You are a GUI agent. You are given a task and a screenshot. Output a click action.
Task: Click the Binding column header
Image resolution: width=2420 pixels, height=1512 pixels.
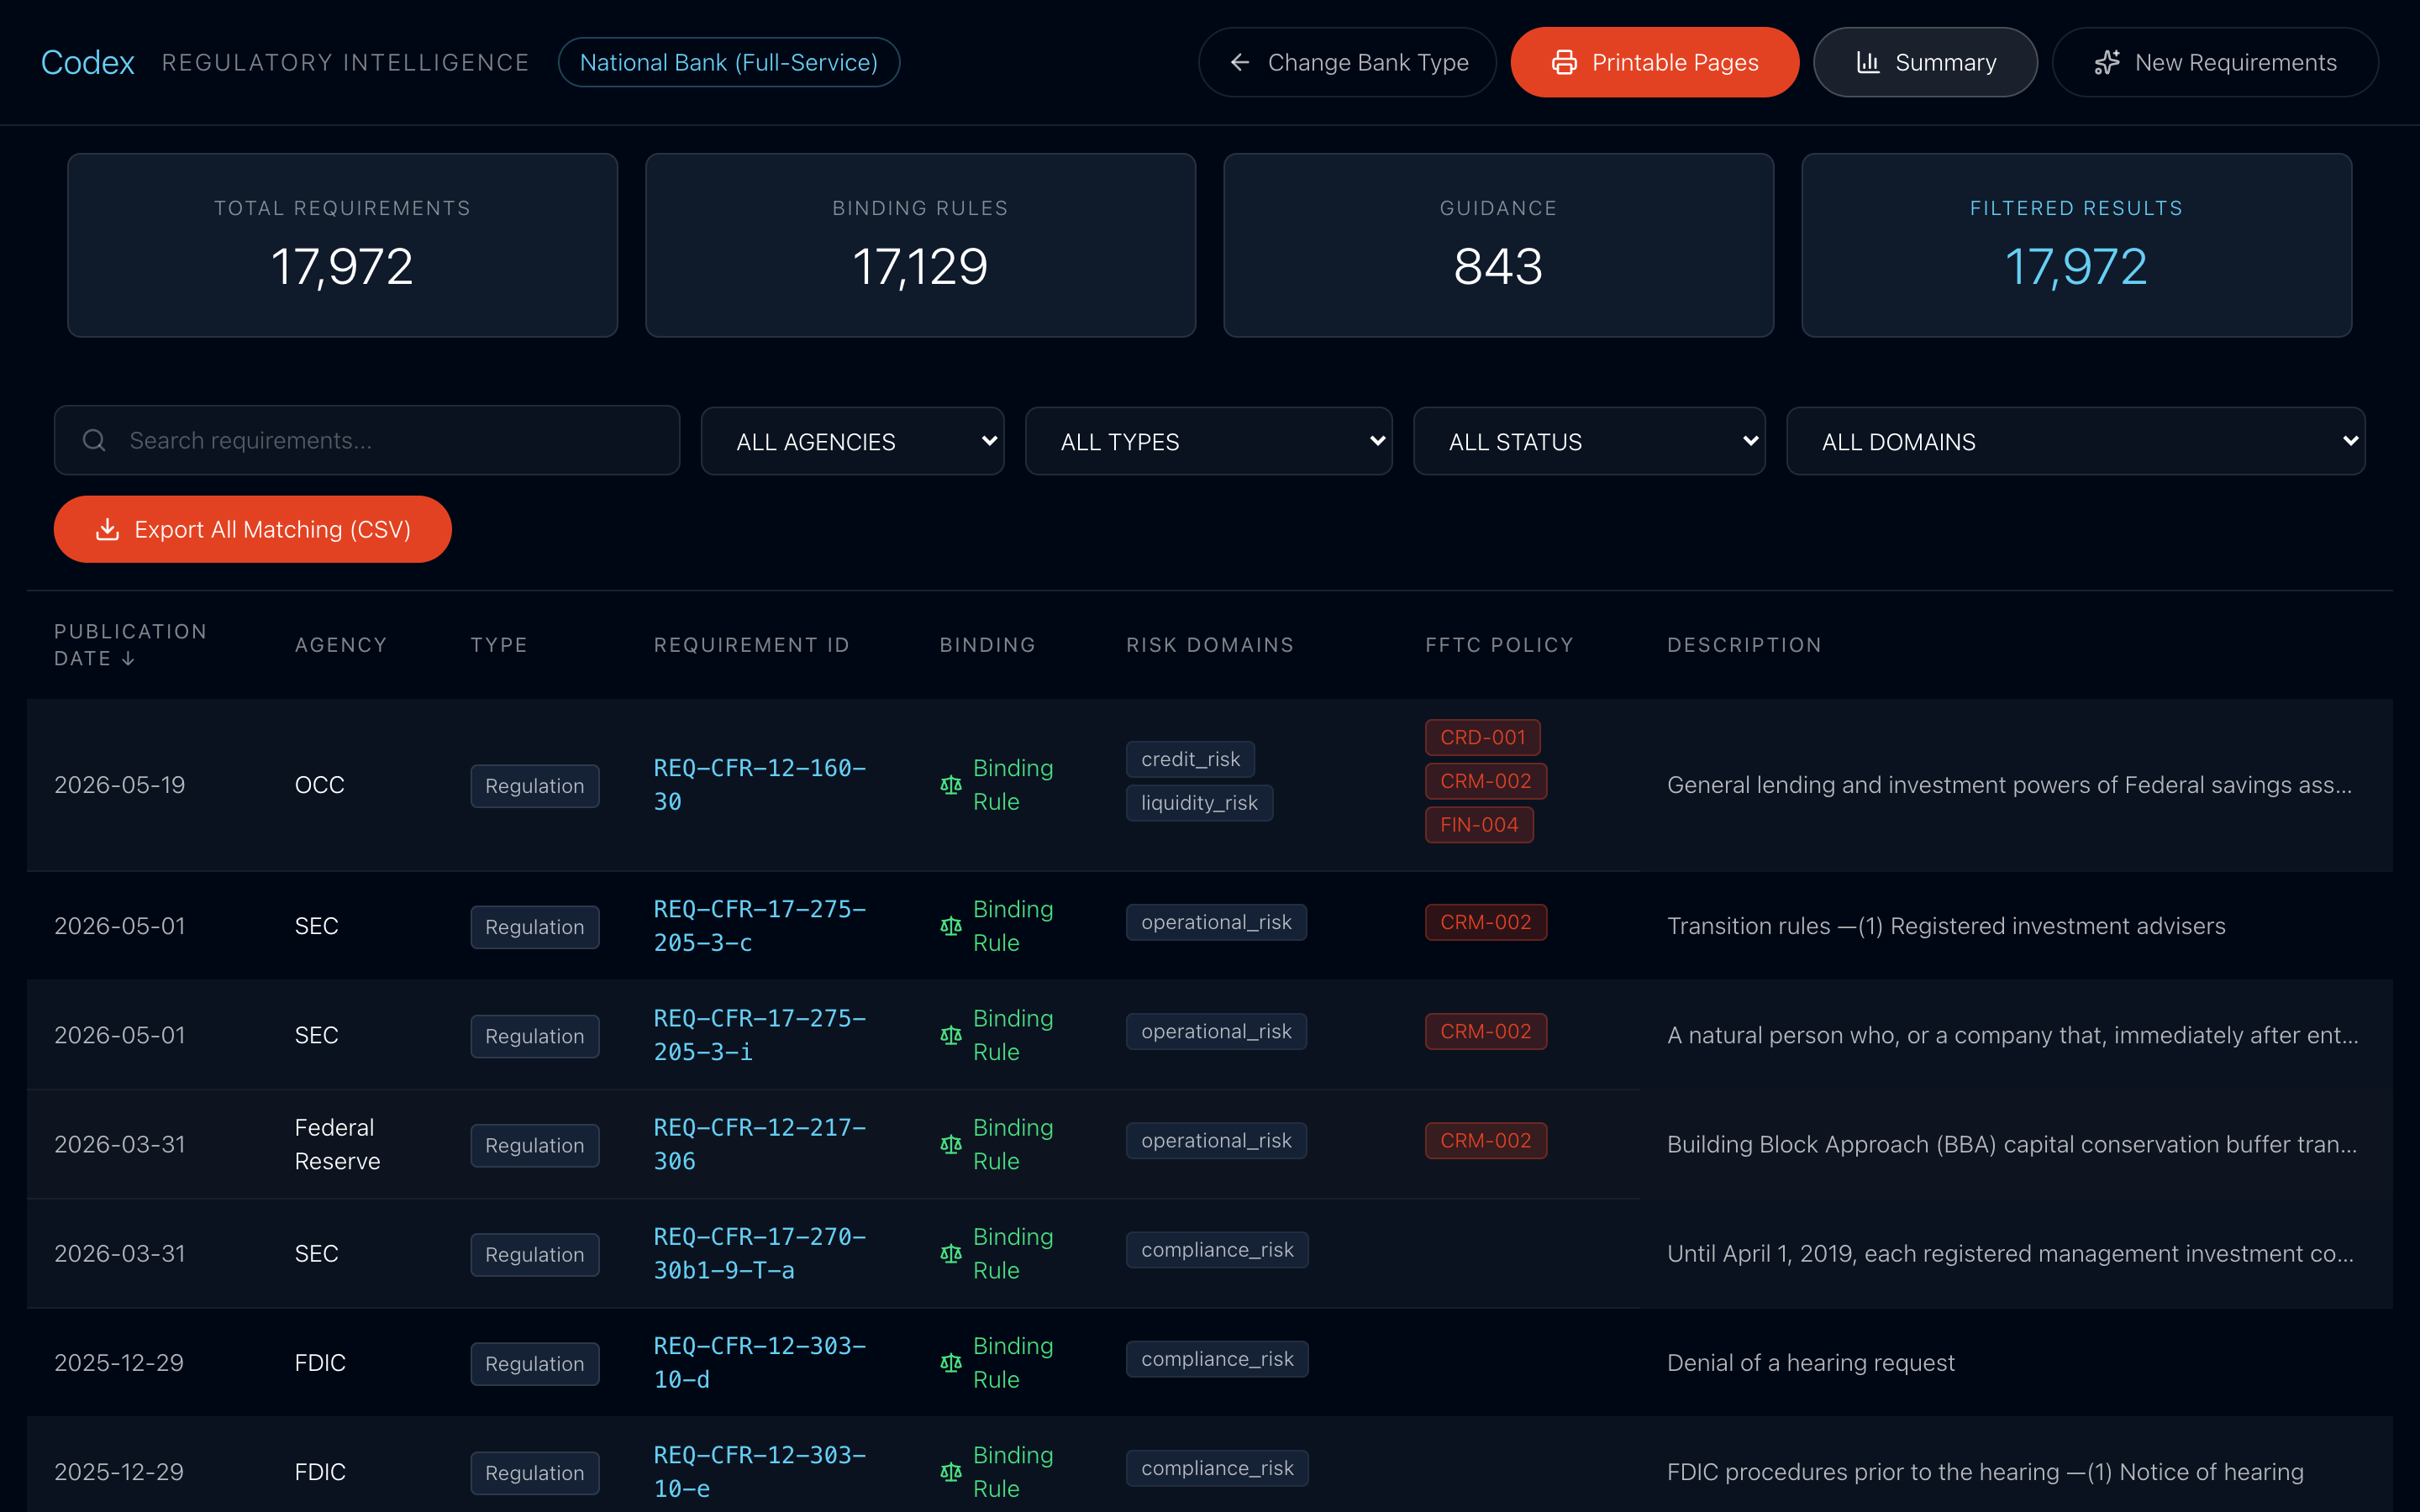click(x=987, y=645)
